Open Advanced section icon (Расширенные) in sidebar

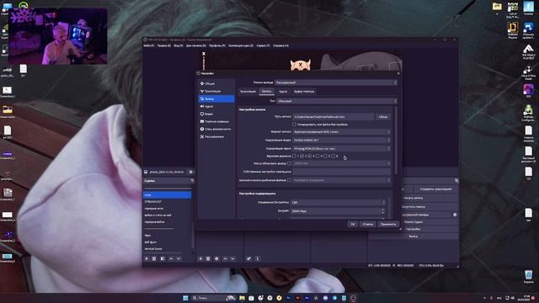[x=202, y=136]
